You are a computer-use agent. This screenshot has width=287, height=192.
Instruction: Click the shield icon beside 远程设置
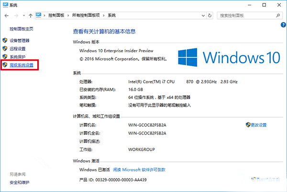(5, 48)
